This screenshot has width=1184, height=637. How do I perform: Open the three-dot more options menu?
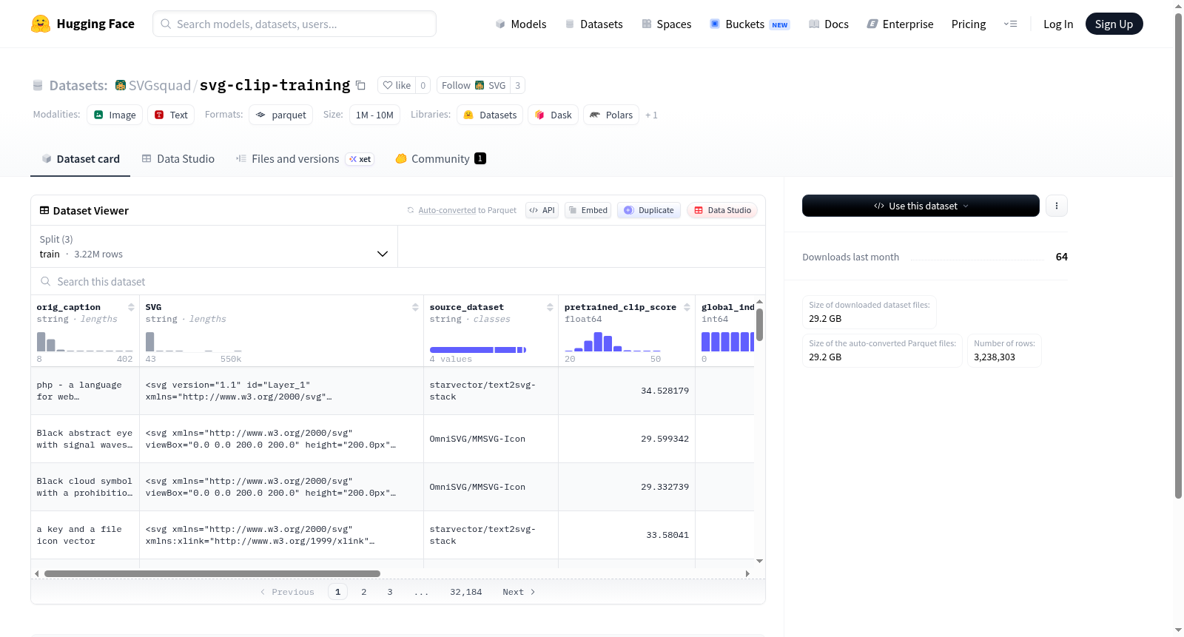(x=1057, y=206)
